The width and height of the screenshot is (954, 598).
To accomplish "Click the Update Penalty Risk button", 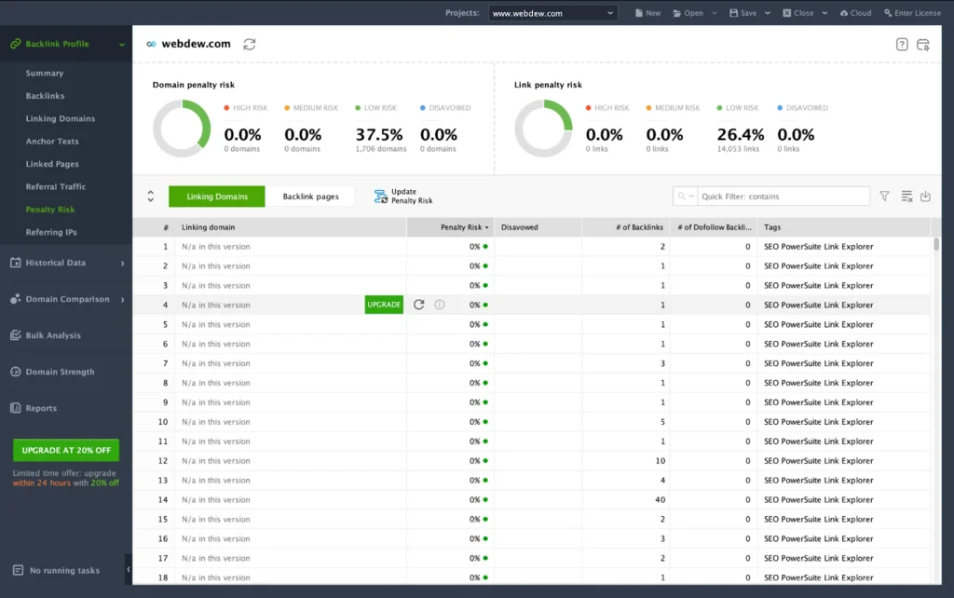I will click(404, 197).
